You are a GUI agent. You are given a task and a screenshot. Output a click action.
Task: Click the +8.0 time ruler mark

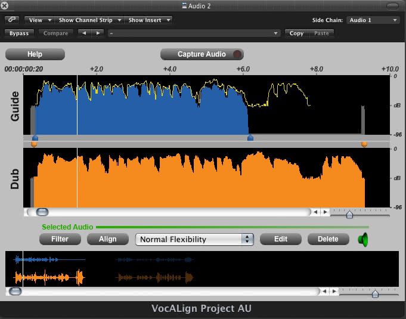coord(317,69)
